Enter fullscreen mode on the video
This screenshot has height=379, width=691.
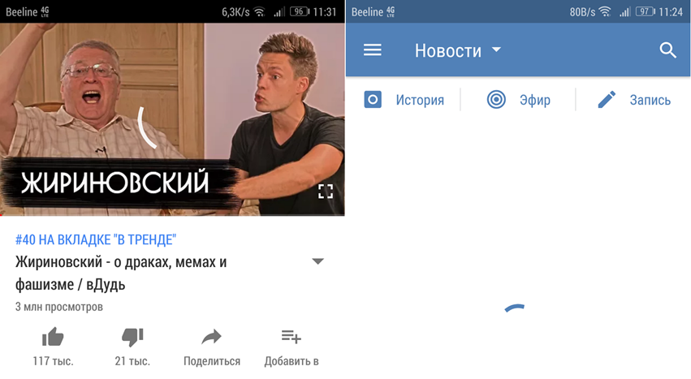(x=326, y=192)
